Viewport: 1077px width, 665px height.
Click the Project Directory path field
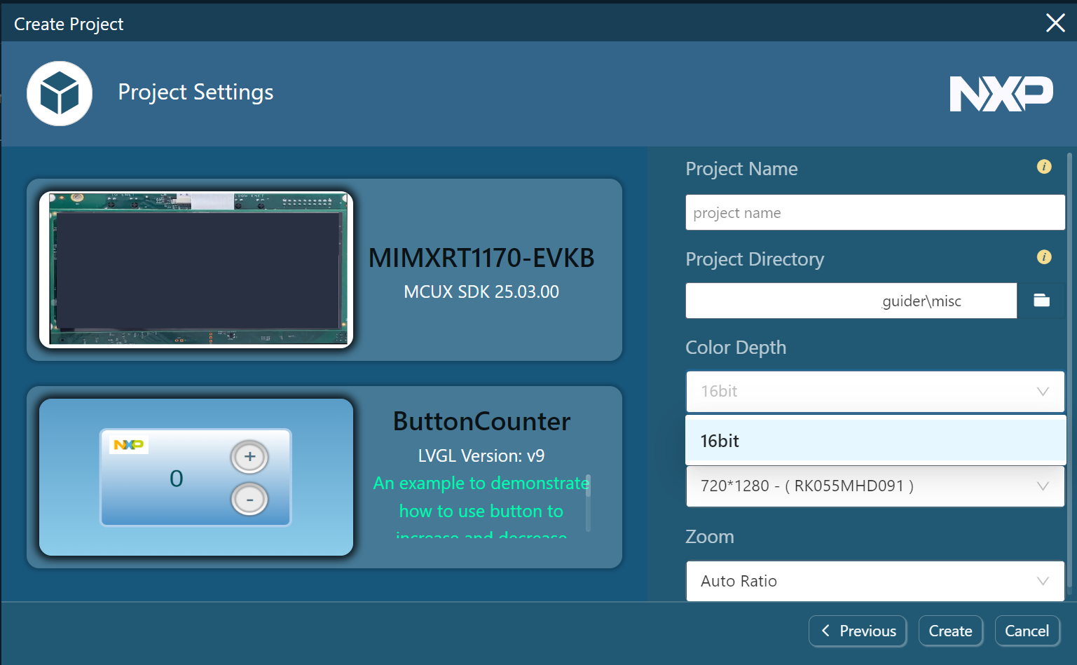tap(851, 301)
